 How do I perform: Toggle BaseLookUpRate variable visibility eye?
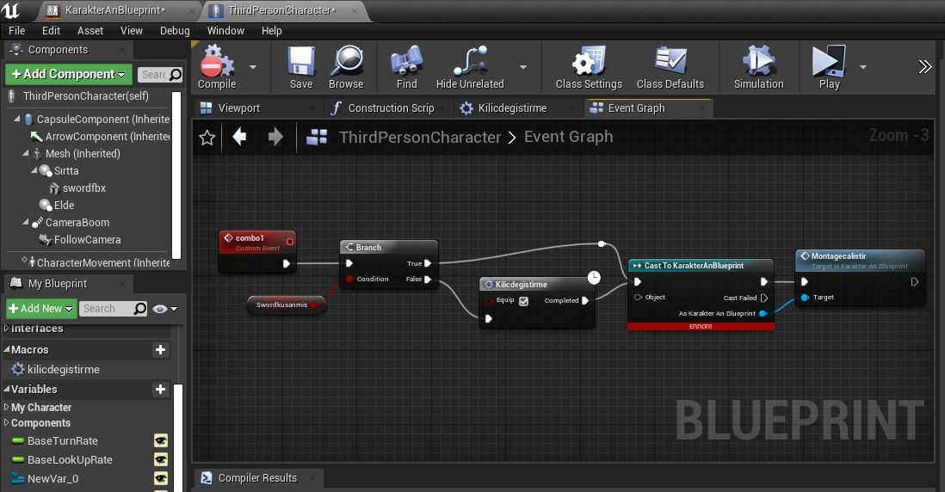click(x=160, y=460)
